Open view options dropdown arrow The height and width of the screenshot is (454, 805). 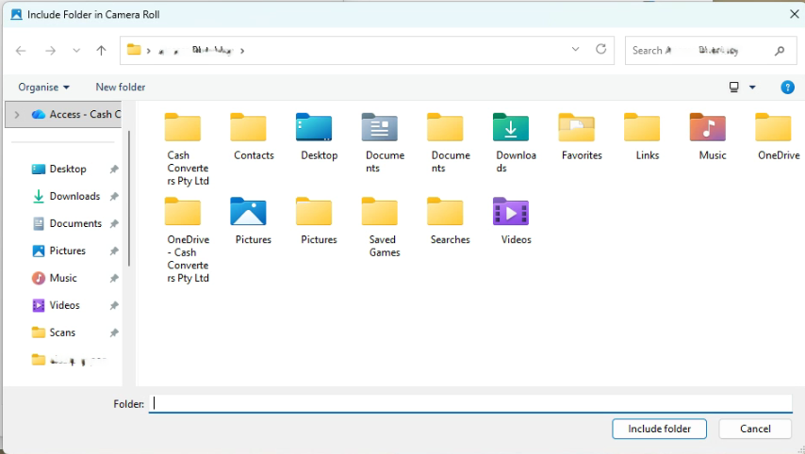point(752,88)
